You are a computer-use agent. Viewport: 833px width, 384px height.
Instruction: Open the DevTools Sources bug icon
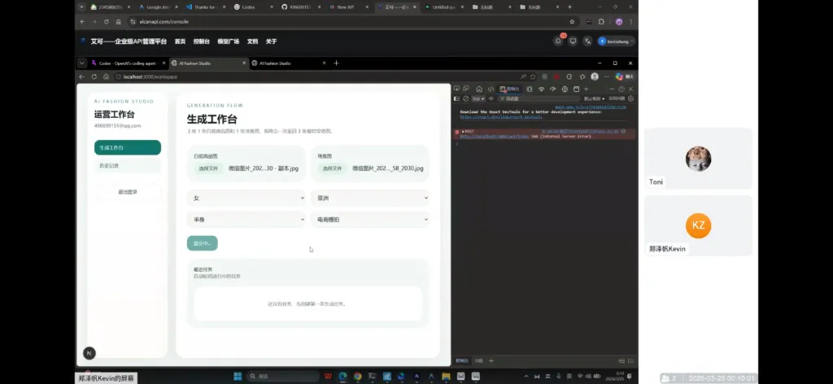(529, 89)
